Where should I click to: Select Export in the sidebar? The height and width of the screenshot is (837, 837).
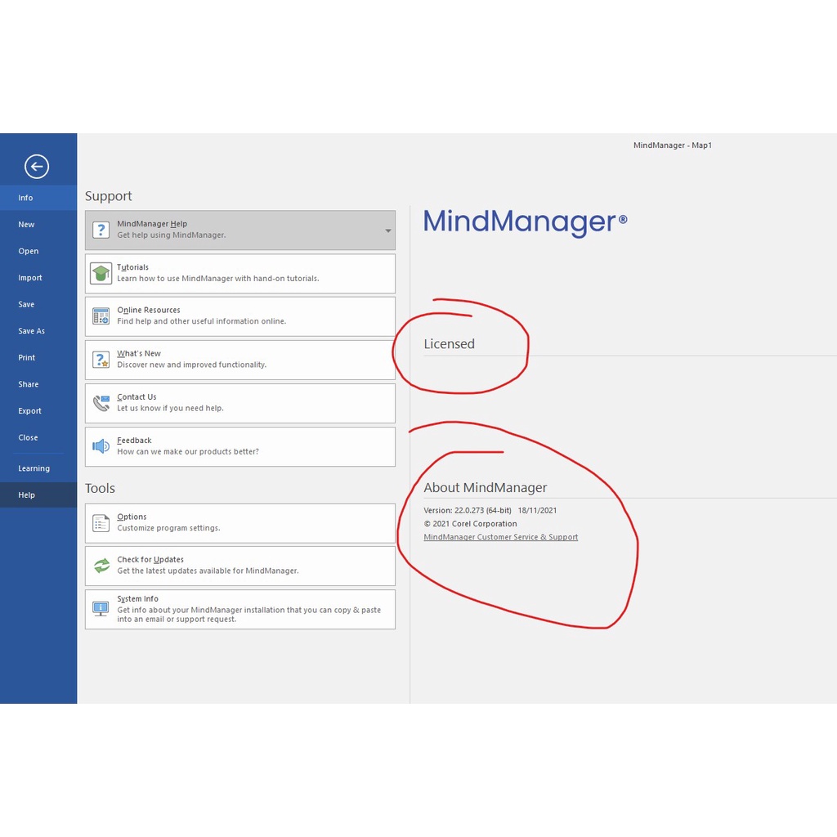click(x=38, y=411)
